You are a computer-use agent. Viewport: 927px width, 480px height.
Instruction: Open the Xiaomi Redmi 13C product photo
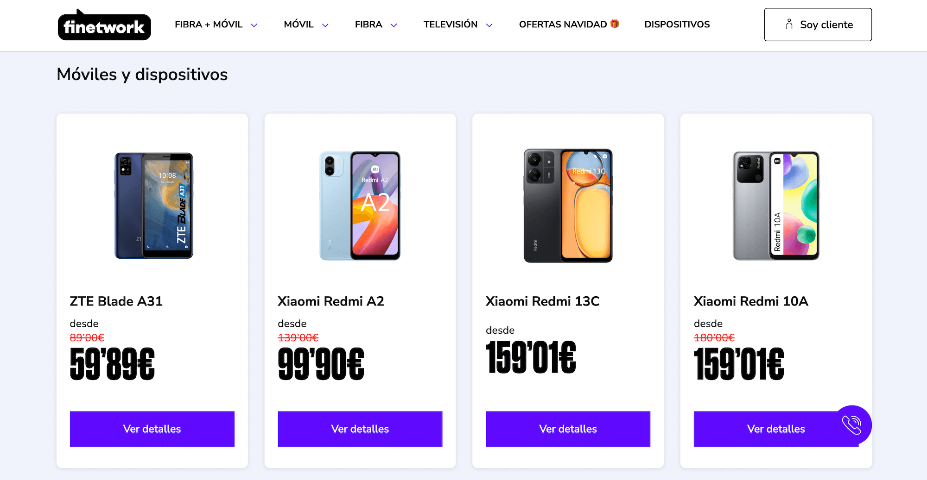point(568,206)
